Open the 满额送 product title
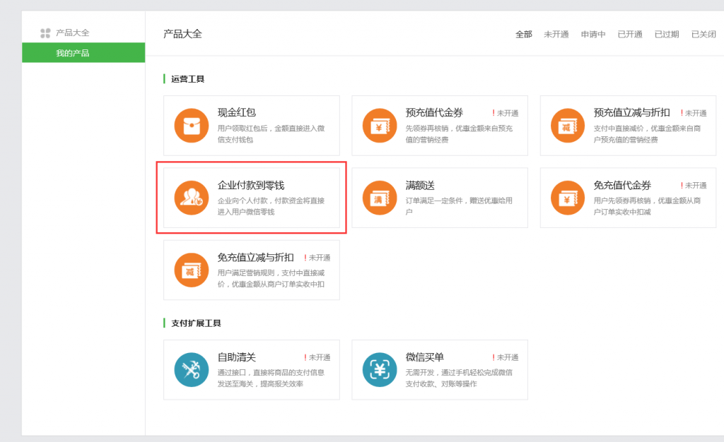This screenshot has width=724, height=442. 420,185
